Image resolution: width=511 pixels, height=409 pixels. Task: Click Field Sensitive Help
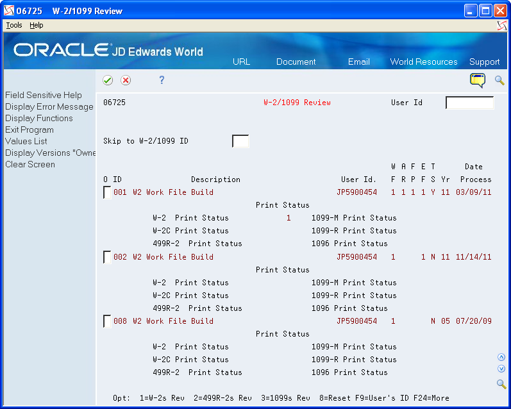click(44, 95)
